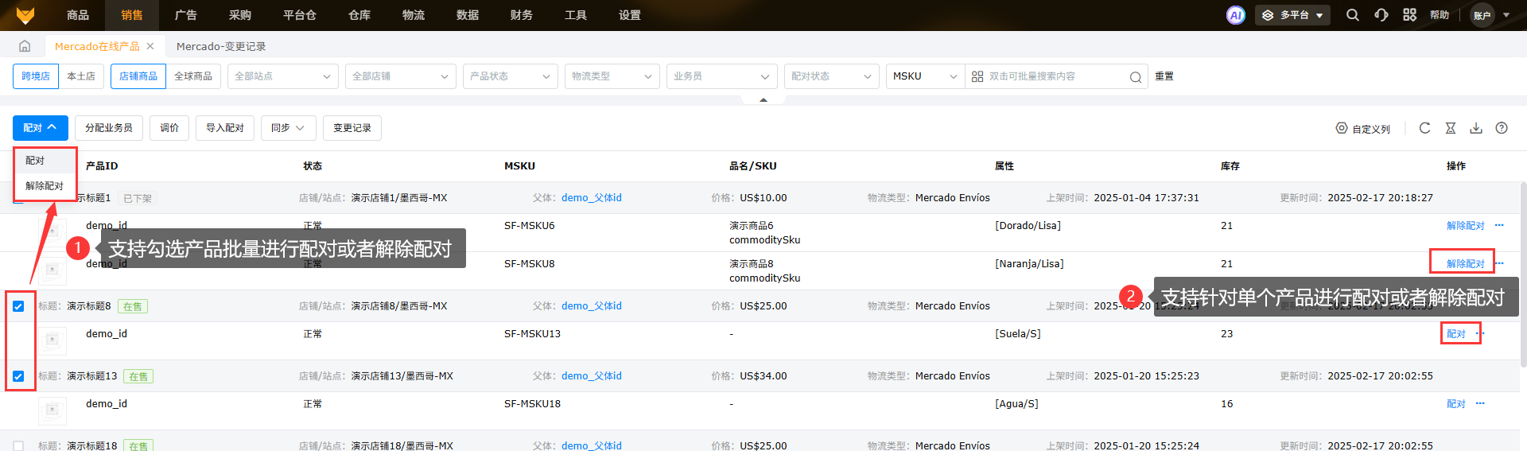
Task: Switch to Mercado-变更记录 tab
Action: coord(221,47)
